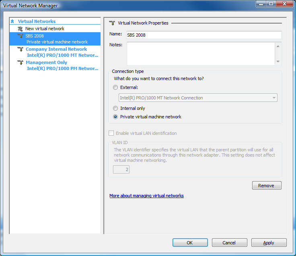Select the Management Only network entry

(x=55, y=65)
